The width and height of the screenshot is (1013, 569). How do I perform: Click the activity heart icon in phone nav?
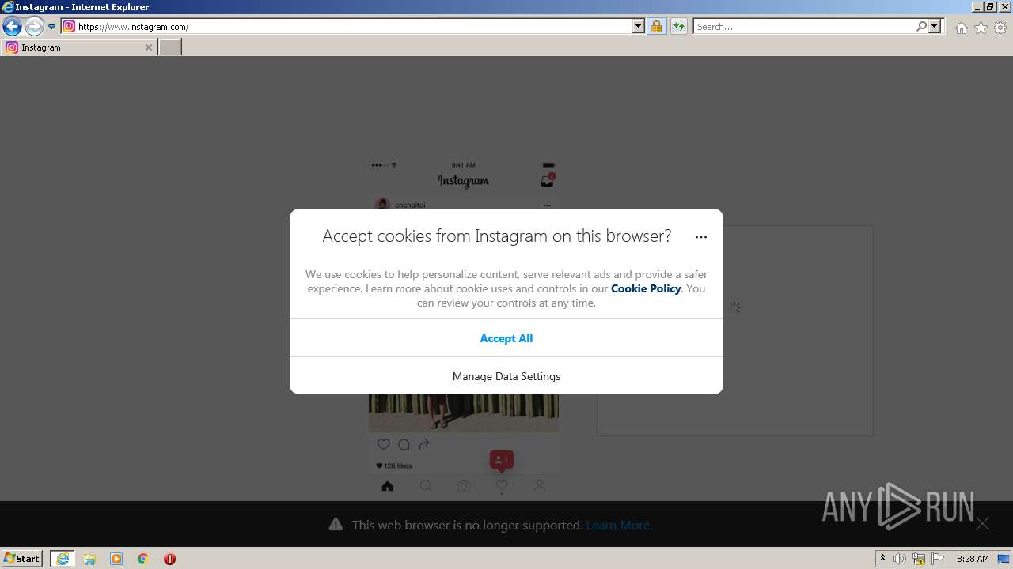[502, 487]
